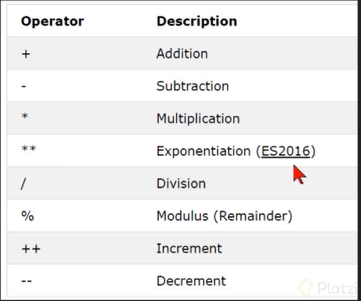Select the double minus decrement symbol
The image size is (361, 301).
(27, 281)
